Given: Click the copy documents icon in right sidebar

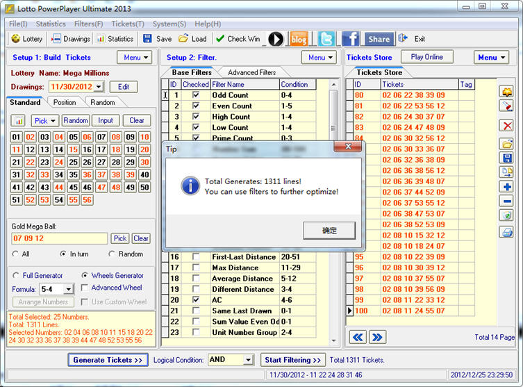Looking at the screenshot, I should [x=506, y=172].
